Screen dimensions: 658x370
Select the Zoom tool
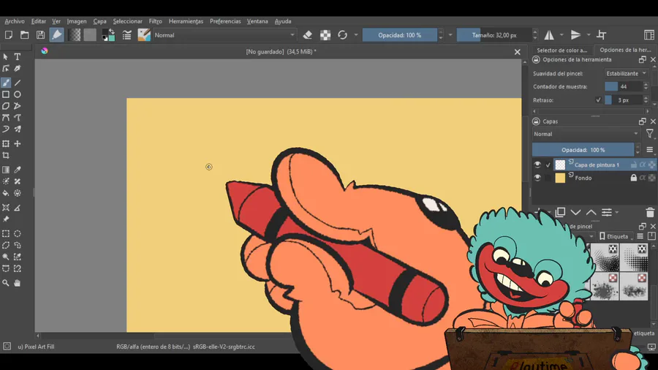tap(6, 283)
